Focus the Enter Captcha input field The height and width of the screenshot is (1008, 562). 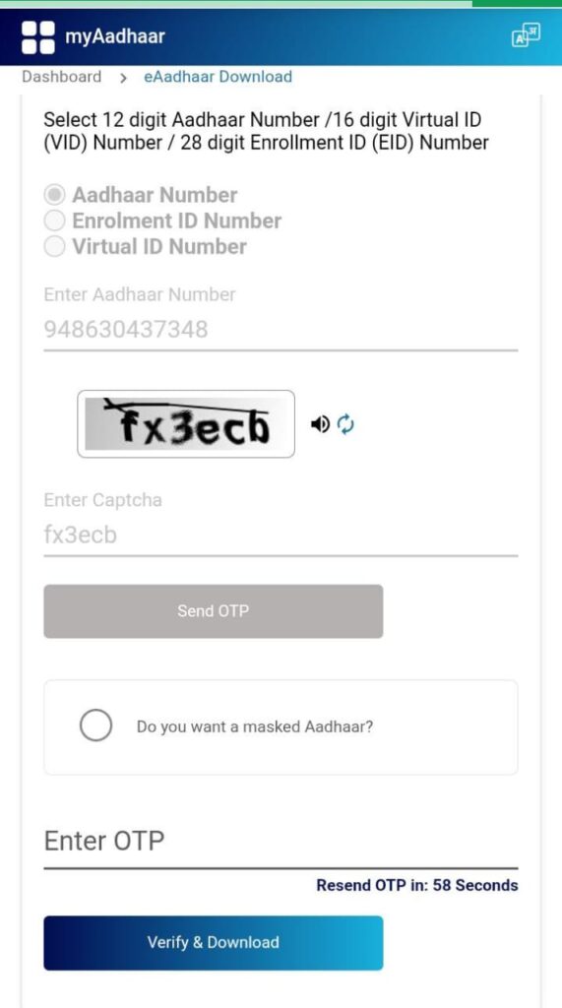(281, 535)
